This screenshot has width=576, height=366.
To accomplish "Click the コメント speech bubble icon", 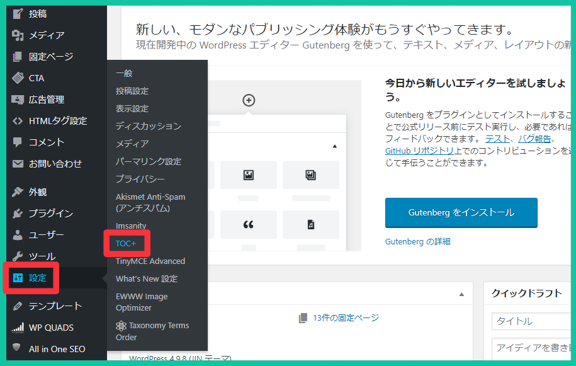I will 18,142.
